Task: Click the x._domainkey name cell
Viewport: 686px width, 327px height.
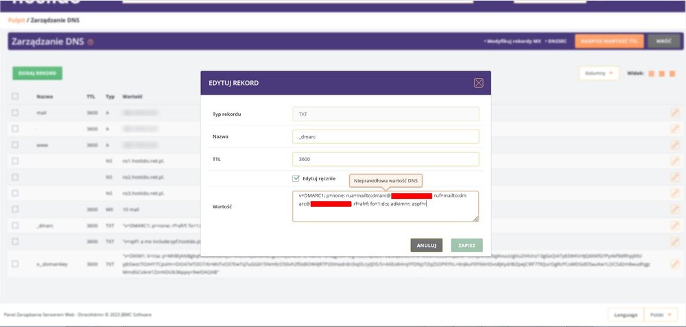Action: click(52, 264)
